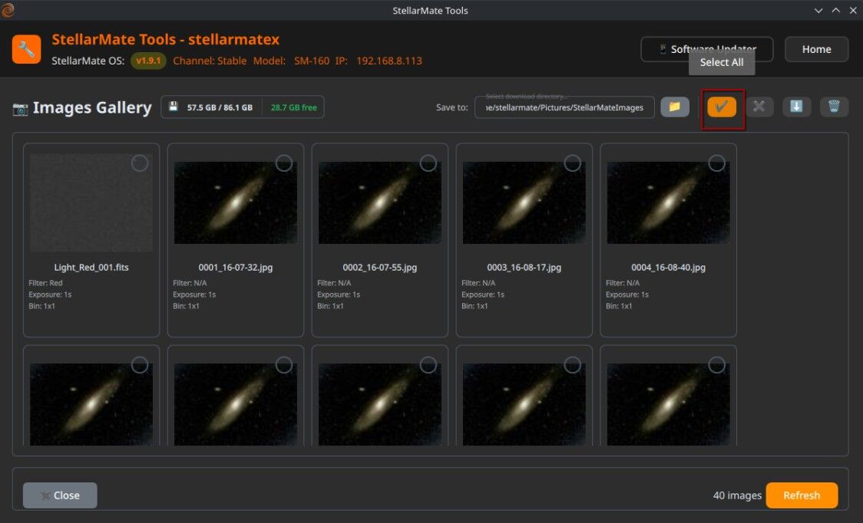Open the Light_Red_001.fits thumbnail
The width and height of the screenshot is (863, 523).
coord(91,202)
